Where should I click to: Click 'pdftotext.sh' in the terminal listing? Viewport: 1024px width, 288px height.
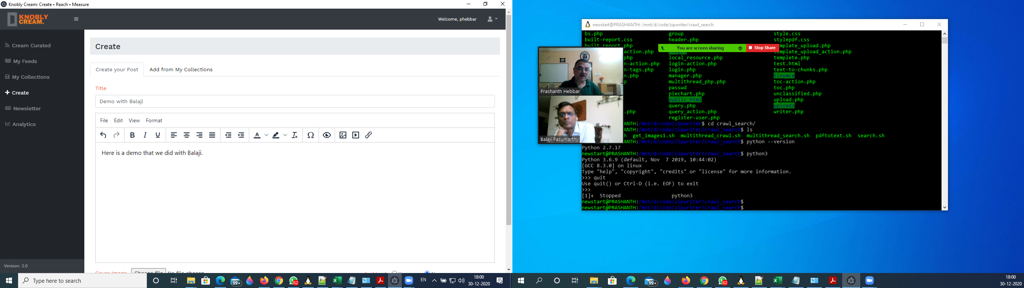[834, 136]
